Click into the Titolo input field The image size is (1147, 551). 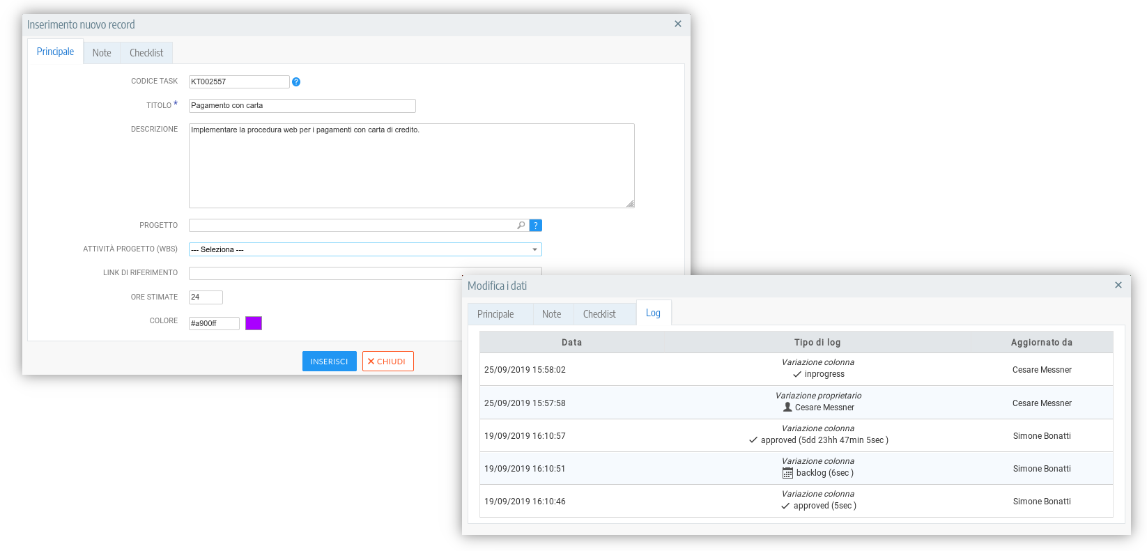pos(302,106)
